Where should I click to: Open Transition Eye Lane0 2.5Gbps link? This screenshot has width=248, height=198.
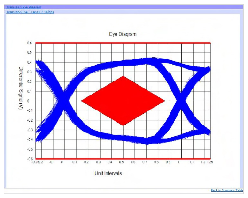30,12
